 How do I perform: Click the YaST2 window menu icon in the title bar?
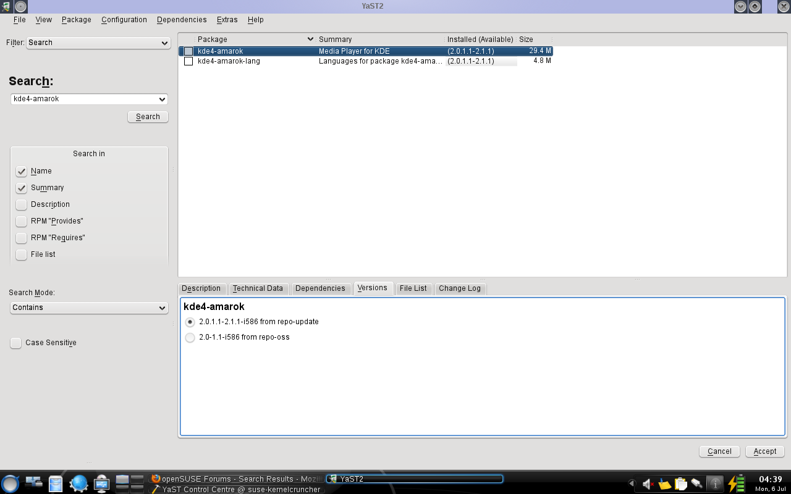pyautogui.click(x=6, y=6)
